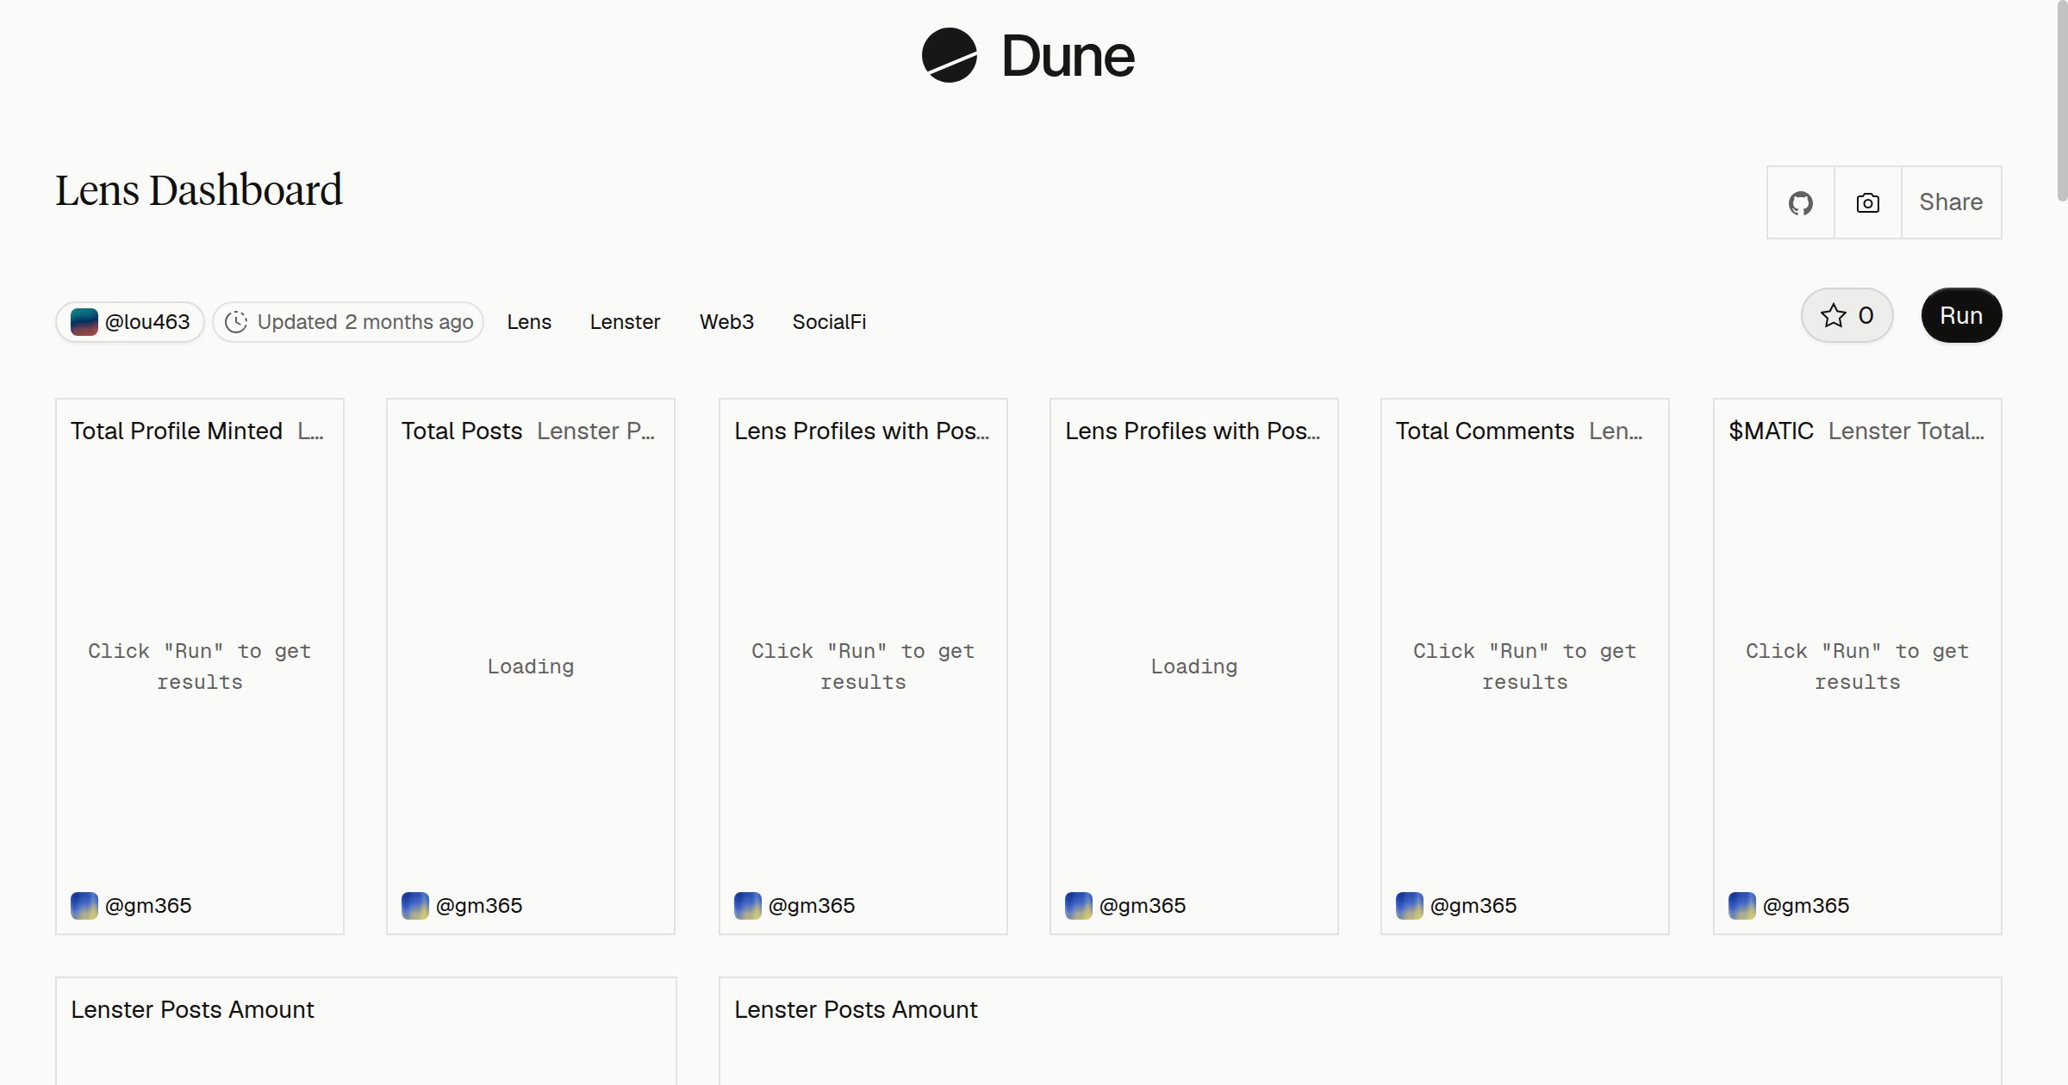Open the @lou463 author profile chip
This screenshot has height=1085, width=2068.
click(x=130, y=322)
